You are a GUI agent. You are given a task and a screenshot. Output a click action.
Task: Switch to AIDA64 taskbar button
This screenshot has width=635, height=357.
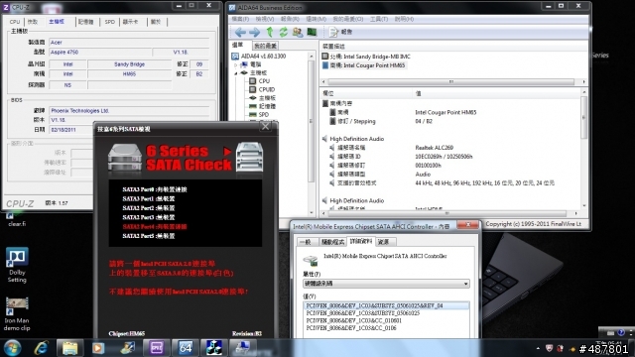tap(186, 348)
